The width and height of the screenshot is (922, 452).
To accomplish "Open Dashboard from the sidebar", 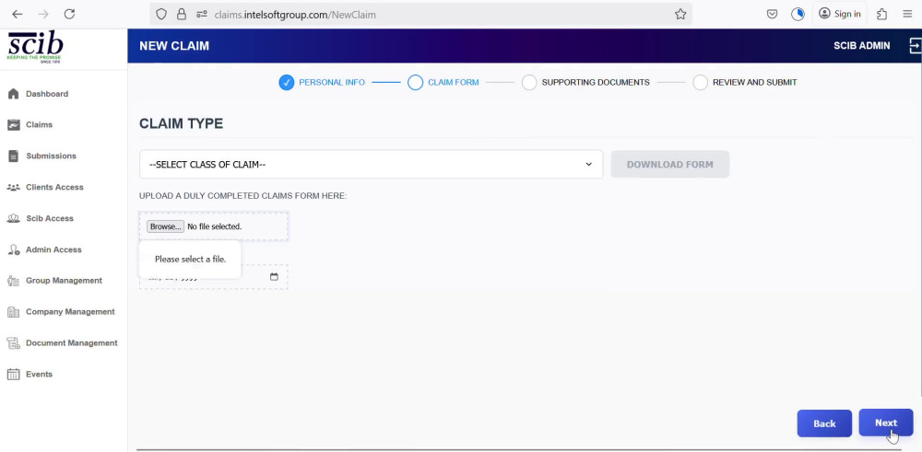I will (47, 94).
